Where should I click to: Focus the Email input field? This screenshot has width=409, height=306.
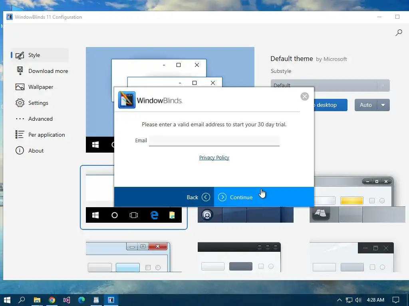[x=214, y=141]
